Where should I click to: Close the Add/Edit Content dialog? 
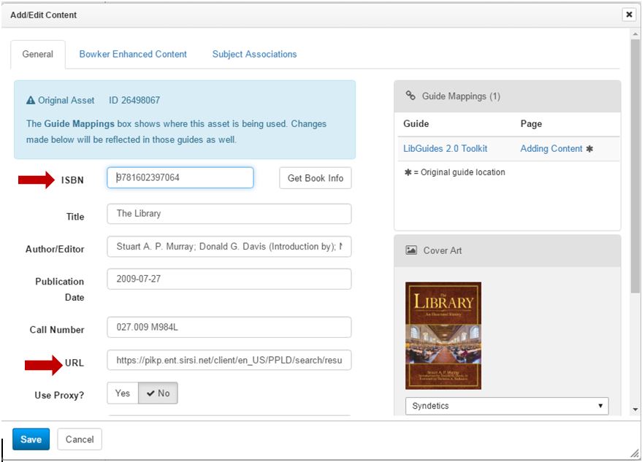(629, 14)
